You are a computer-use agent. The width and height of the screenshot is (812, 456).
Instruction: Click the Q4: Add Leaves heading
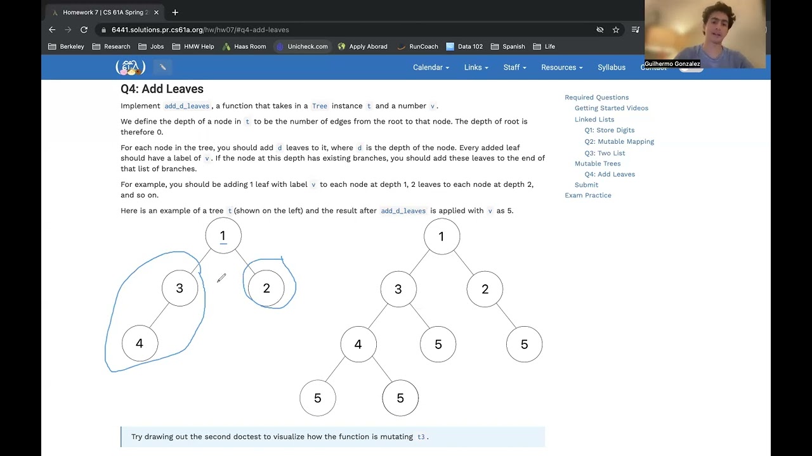click(162, 89)
